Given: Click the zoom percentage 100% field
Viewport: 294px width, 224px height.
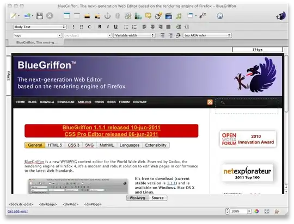Looking at the screenshot, I should 238,211.
